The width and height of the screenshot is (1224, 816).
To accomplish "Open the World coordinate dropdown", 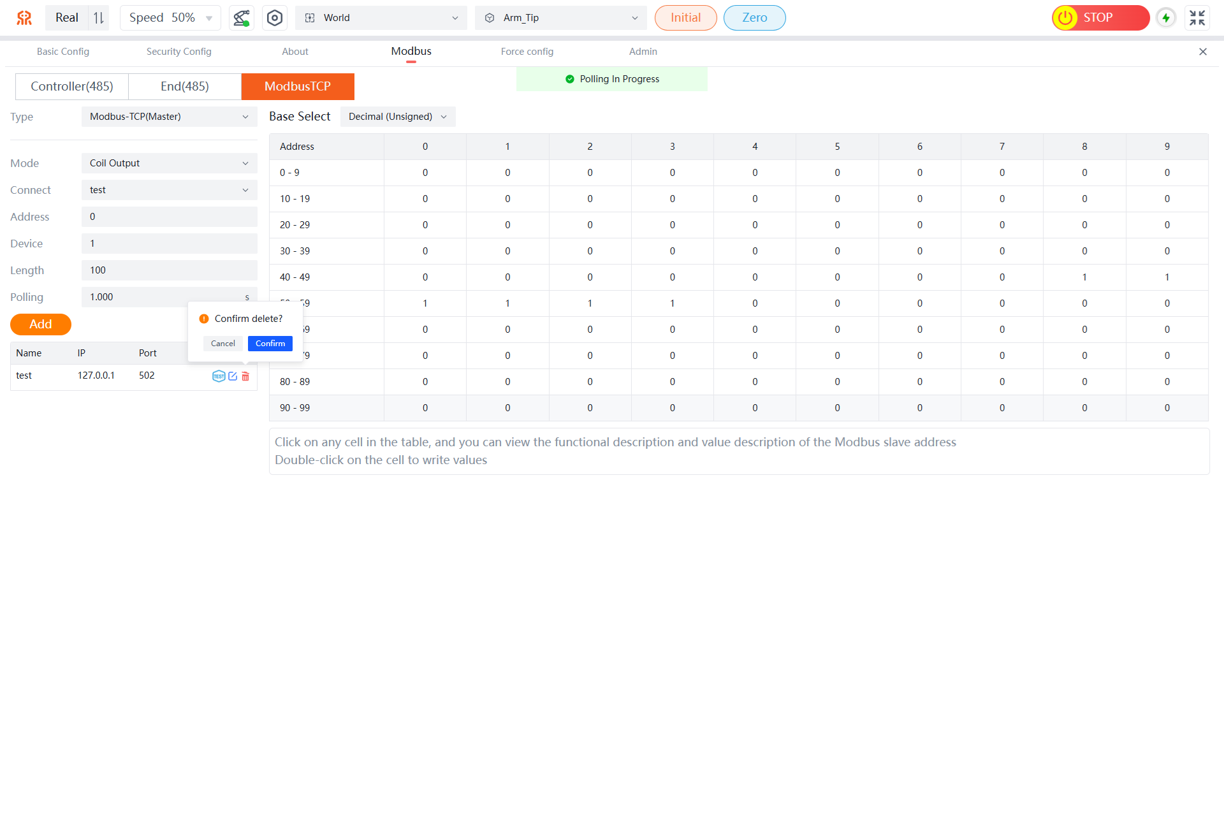I will (x=381, y=18).
